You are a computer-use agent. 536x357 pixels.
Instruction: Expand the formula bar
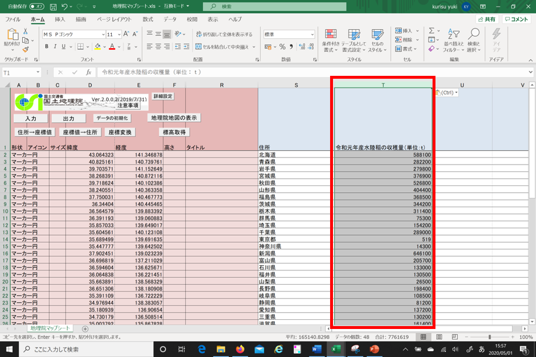tap(530, 72)
